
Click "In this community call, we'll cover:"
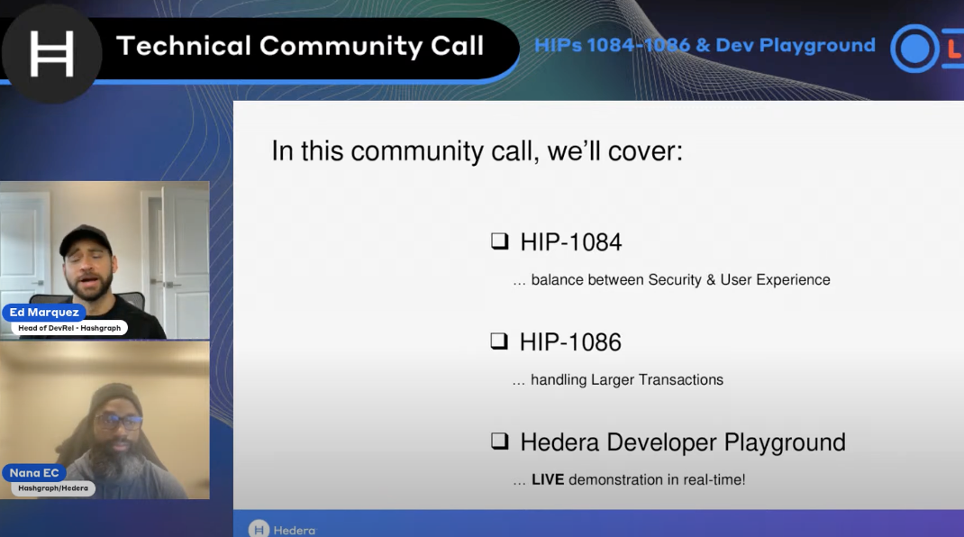click(x=477, y=151)
